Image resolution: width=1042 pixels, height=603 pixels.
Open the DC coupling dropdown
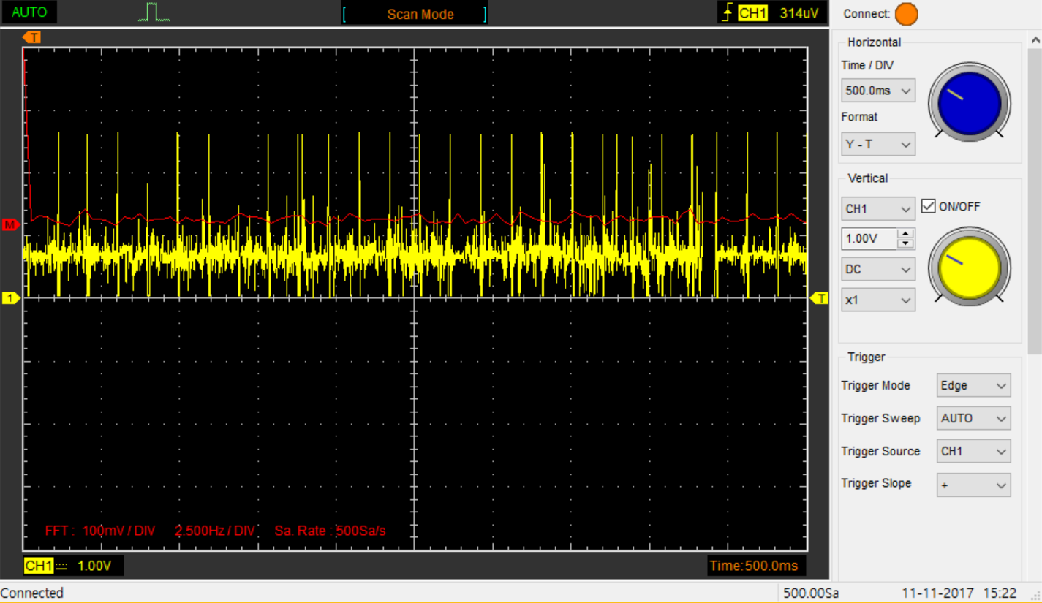(x=878, y=269)
